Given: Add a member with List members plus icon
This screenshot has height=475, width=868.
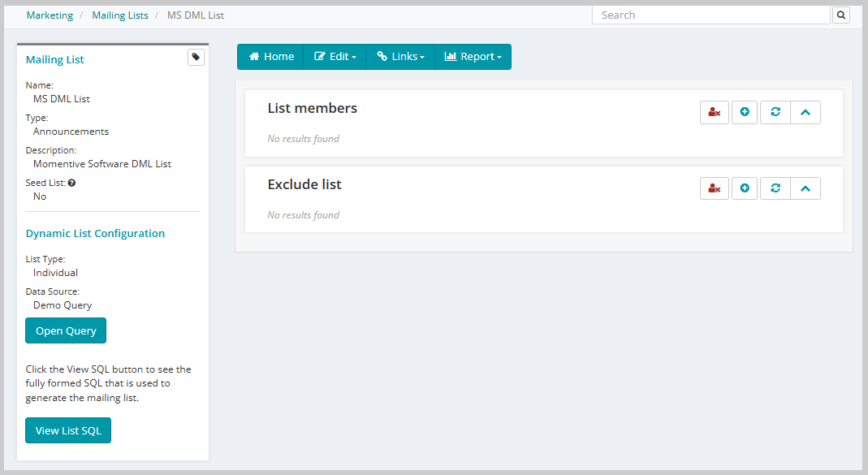Looking at the screenshot, I should [x=745, y=112].
